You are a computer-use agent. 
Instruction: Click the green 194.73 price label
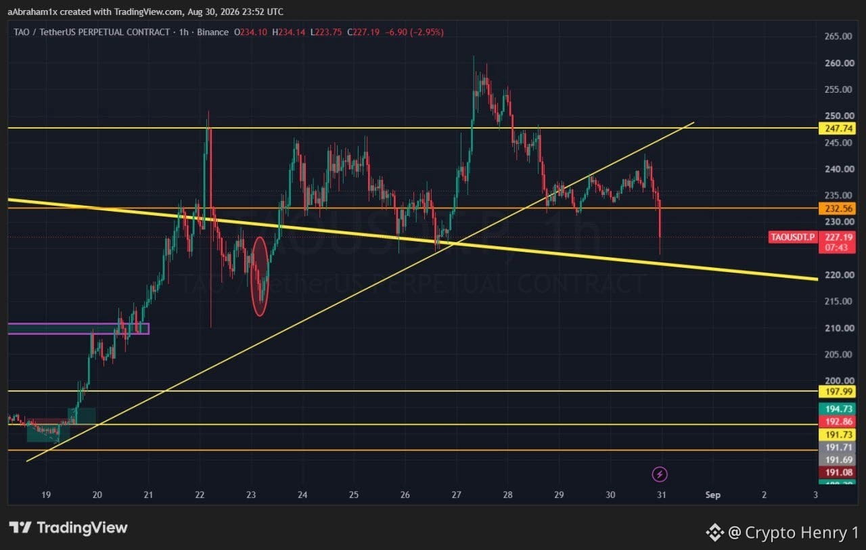pyautogui.click(x=836, y=409)
